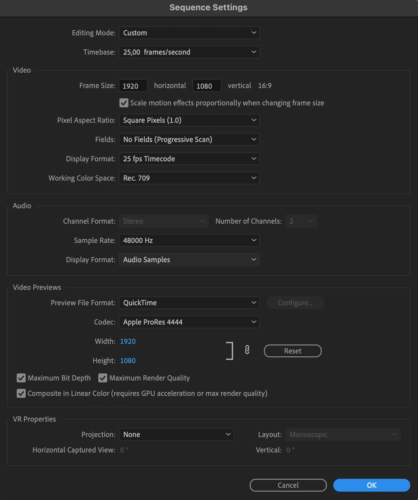Screen dimensions: 418x500
Task: Toggle Composite in Linear Color checkbox
Action: coord(21,393)
